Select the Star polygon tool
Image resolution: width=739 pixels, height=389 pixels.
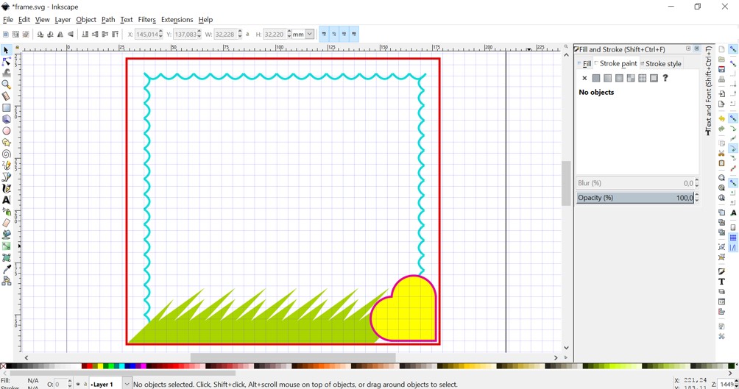tap(6, 142)
